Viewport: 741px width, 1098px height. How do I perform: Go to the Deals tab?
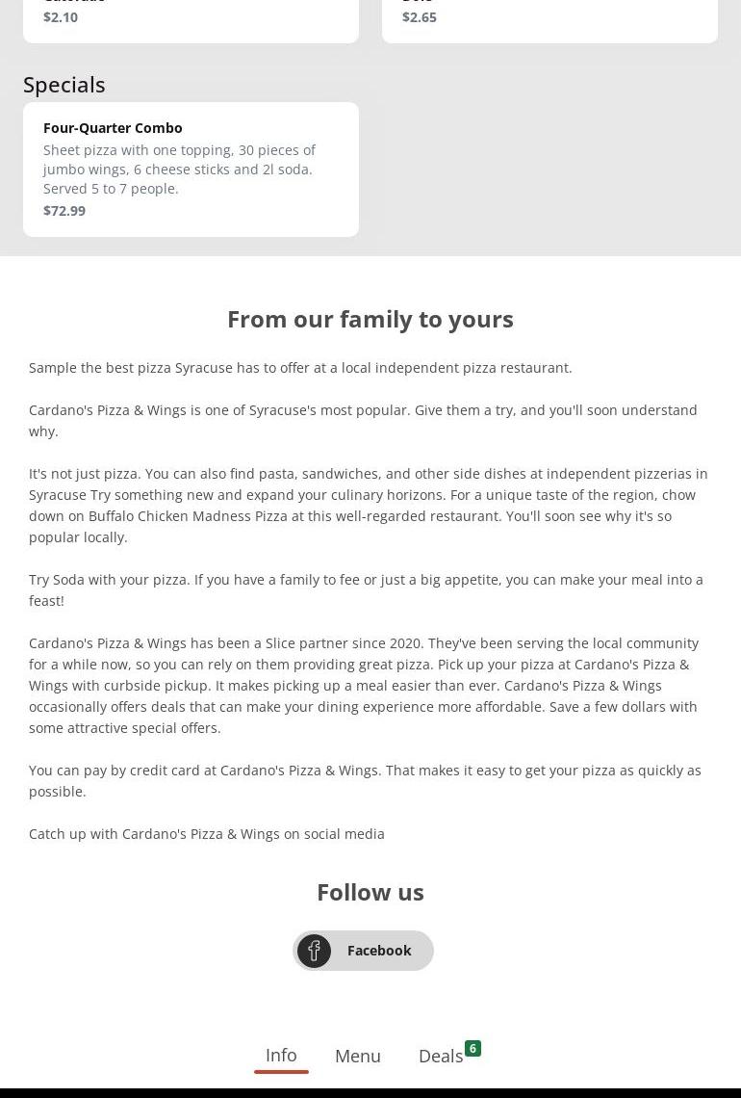(441, 1057)
